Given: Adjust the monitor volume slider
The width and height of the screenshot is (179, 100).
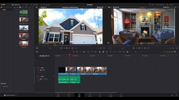Looking at the screenshot, I should point(169,52).
